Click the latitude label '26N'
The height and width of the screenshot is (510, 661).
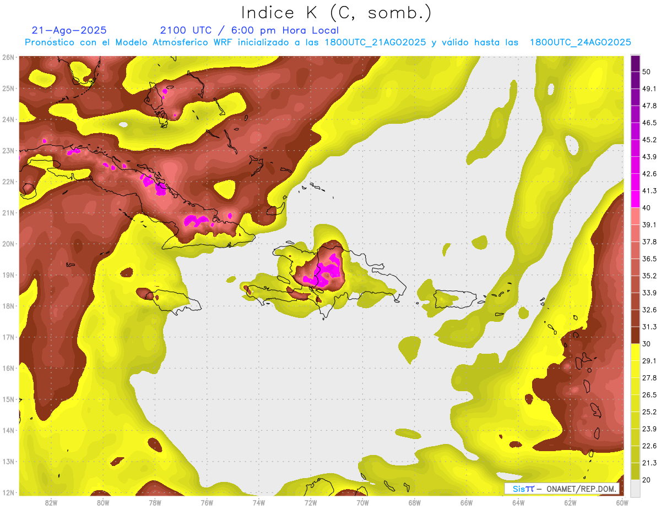[8, 57]
